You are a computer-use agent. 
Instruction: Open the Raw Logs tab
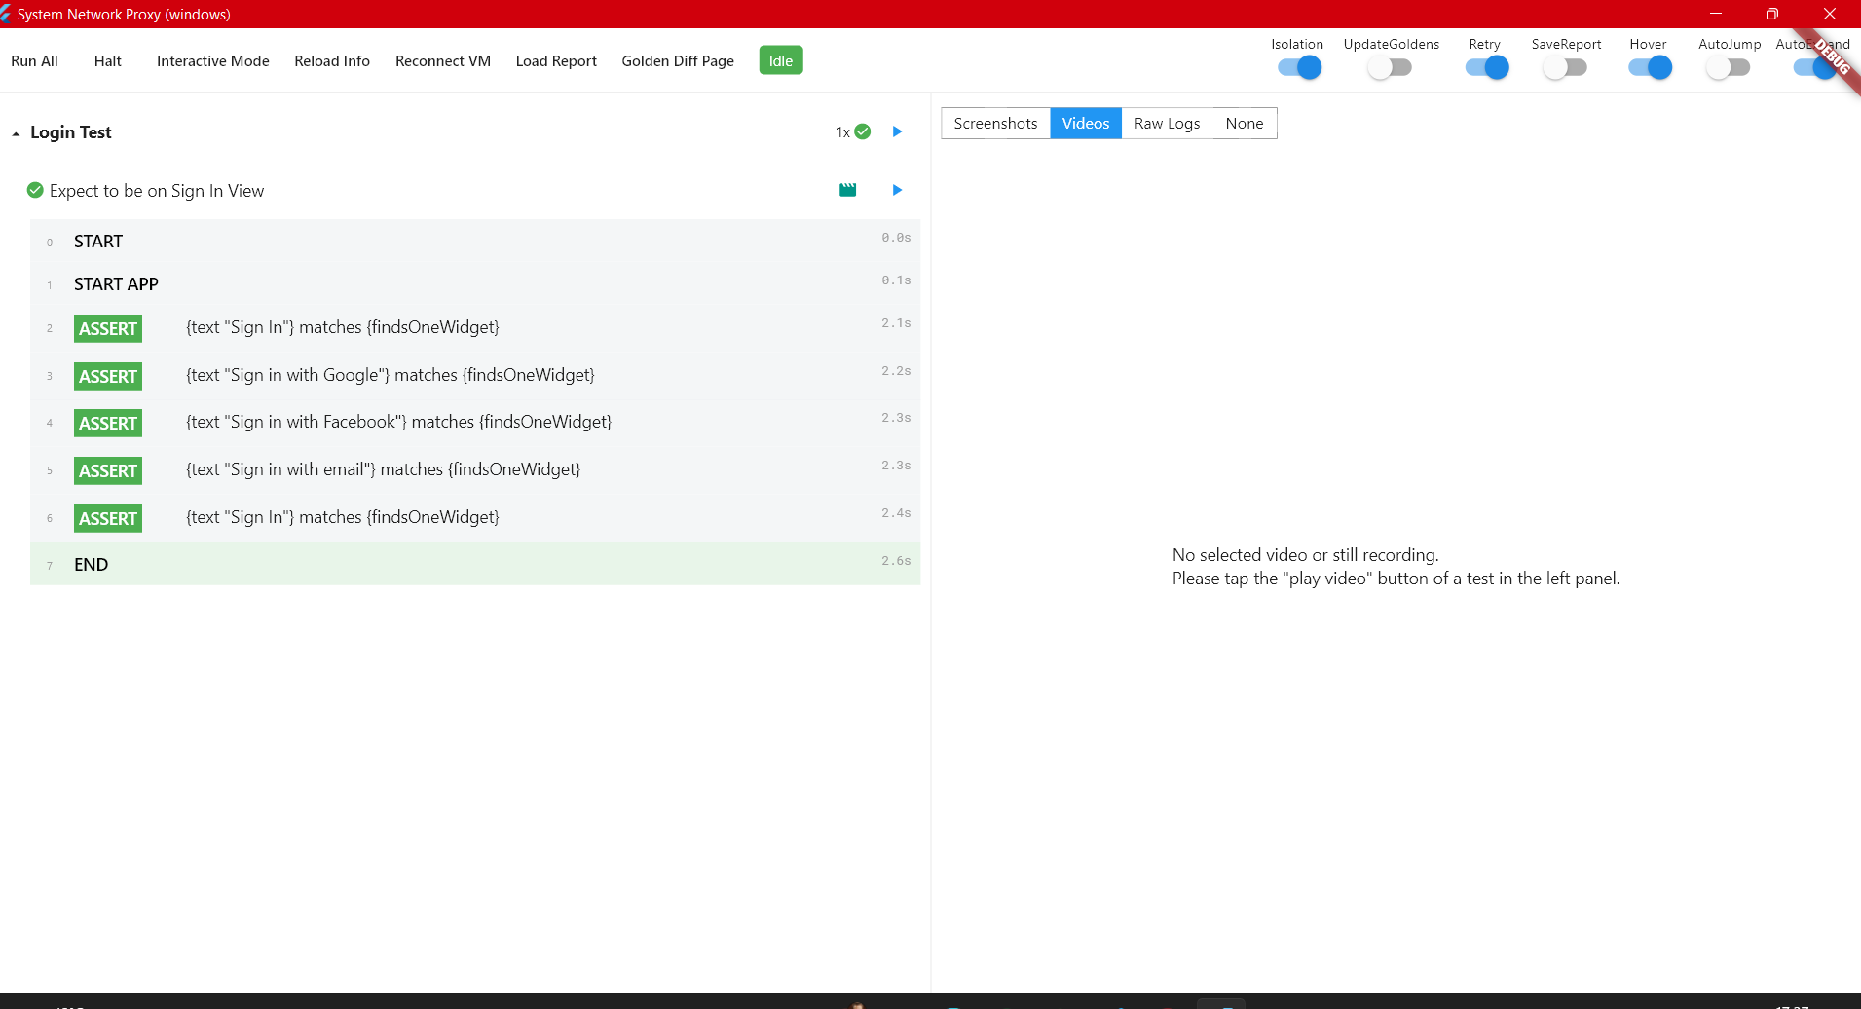[x=1167, y=123]
